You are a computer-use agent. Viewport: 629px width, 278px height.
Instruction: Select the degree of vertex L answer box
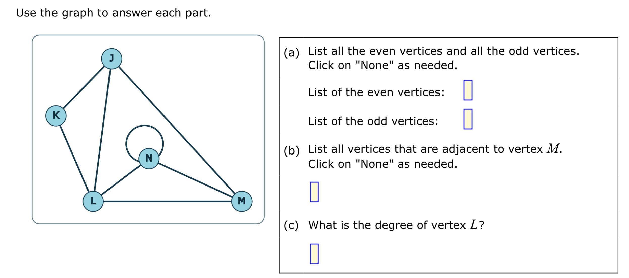pyautogui.click(x=314, y=254)
